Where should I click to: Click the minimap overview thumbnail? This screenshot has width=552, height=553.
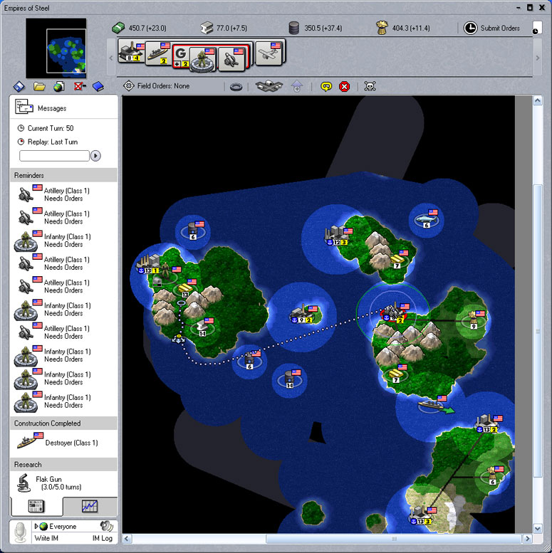coord(56,48)
